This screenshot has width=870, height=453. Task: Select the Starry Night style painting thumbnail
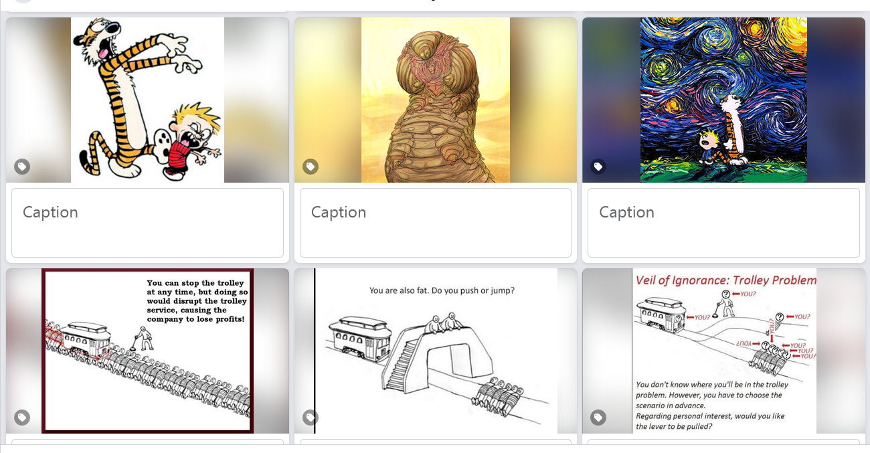coord(723,100)
